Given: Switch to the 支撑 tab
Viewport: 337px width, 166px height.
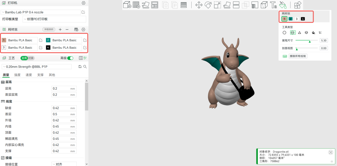Looking at the screenshot, I should (x=40, y=75).
